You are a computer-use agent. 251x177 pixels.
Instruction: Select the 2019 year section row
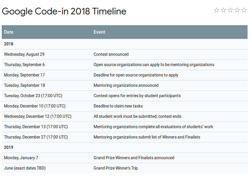pyautogui.click(x=9, y=147)
